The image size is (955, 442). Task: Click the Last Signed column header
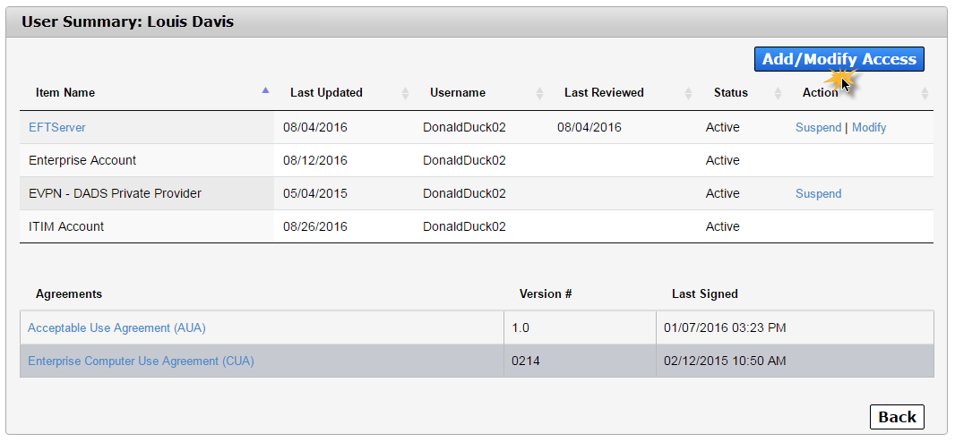coord(705,293)
